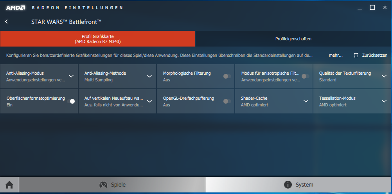The image size is (392, 194).
Task: Go back using the left arrow icon
Action: click(6, 22)
